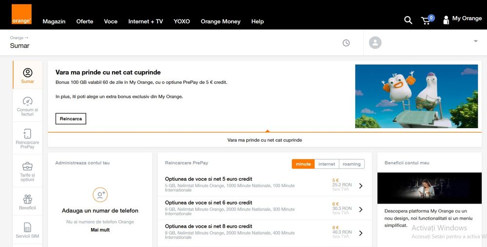Click the add phone number icon
This screenshot has width=487, height=247.
pos(100,195)
